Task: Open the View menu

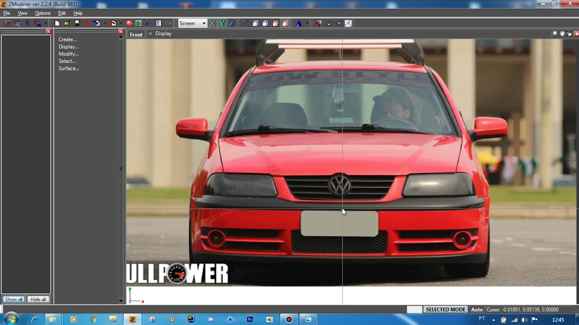Action: click(23, 13)
